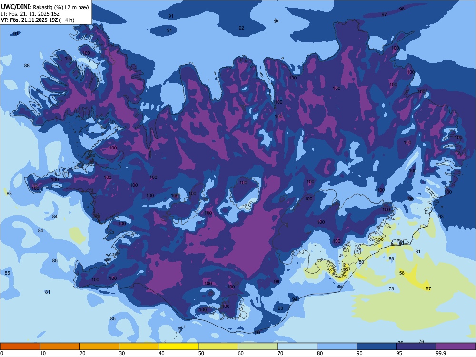Select the 20–30 amber legend swatch

pos(99,347)
